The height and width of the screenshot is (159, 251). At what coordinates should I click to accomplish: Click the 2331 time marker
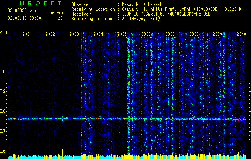pyautogui.click(x=27, y=34)
